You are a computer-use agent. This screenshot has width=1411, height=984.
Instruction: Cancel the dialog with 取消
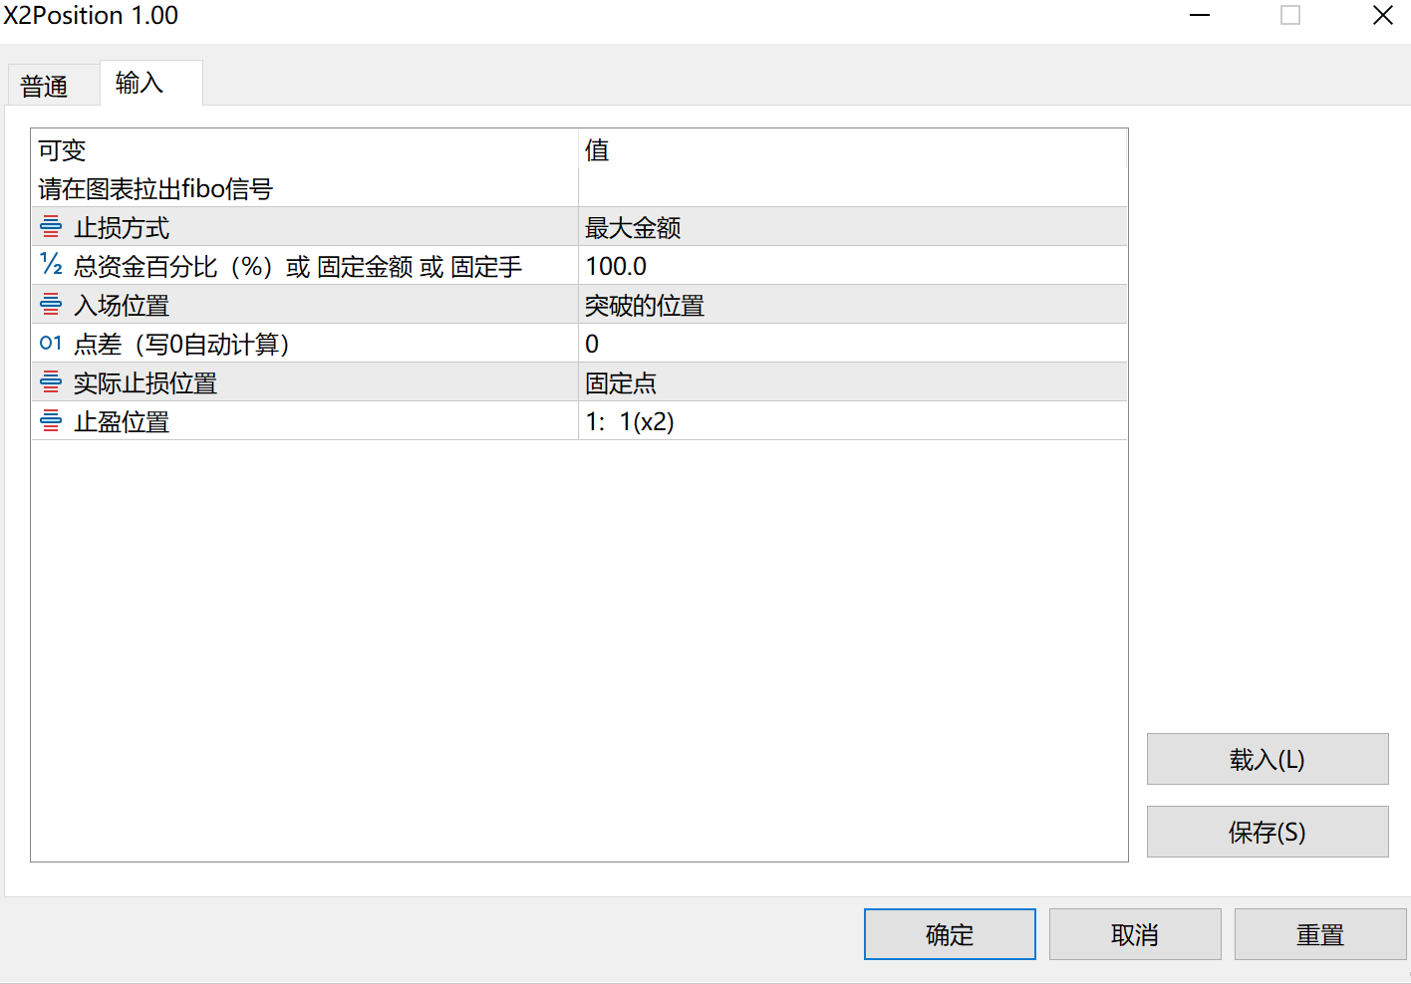point(1134,934)
